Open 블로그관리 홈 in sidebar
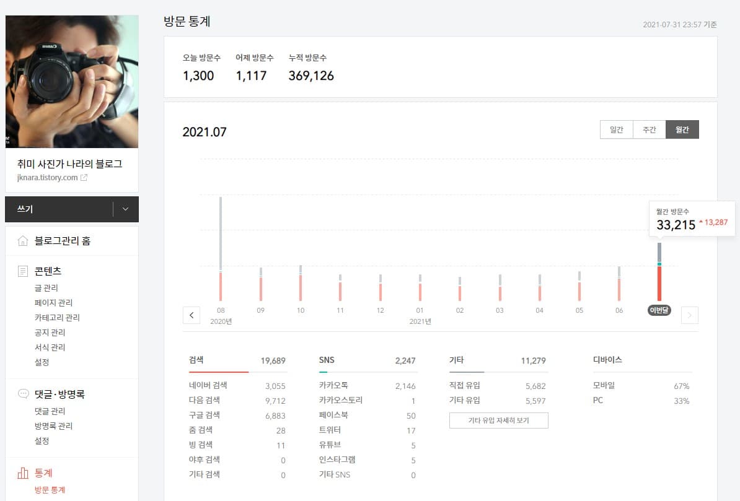Viewport: 740px width, 501px height. pyautogui.click(x=63, y=241)
